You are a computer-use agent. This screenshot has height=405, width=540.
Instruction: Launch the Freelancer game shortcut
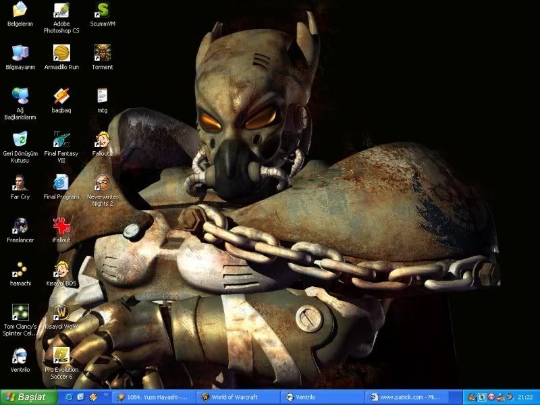point(20,225)
